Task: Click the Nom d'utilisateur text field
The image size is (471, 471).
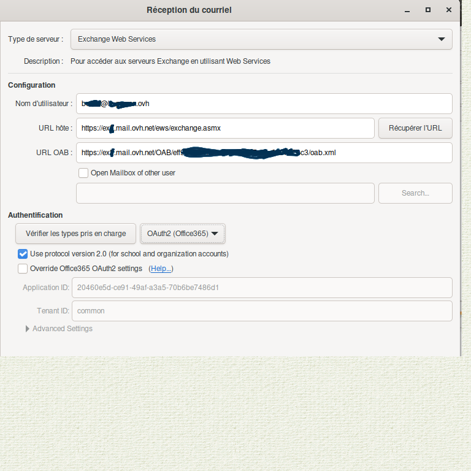Action: [264, 104]
